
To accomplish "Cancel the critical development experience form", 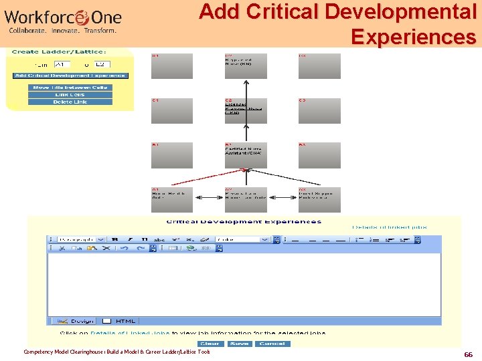I will 272,344.
